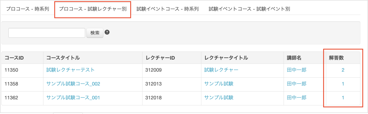Image resolution: width=368 pixels, height=114 pixels.
Task: Open サンプル試験 lecture for course 11358
Action: pyautogui.click(x=219, y=84)
